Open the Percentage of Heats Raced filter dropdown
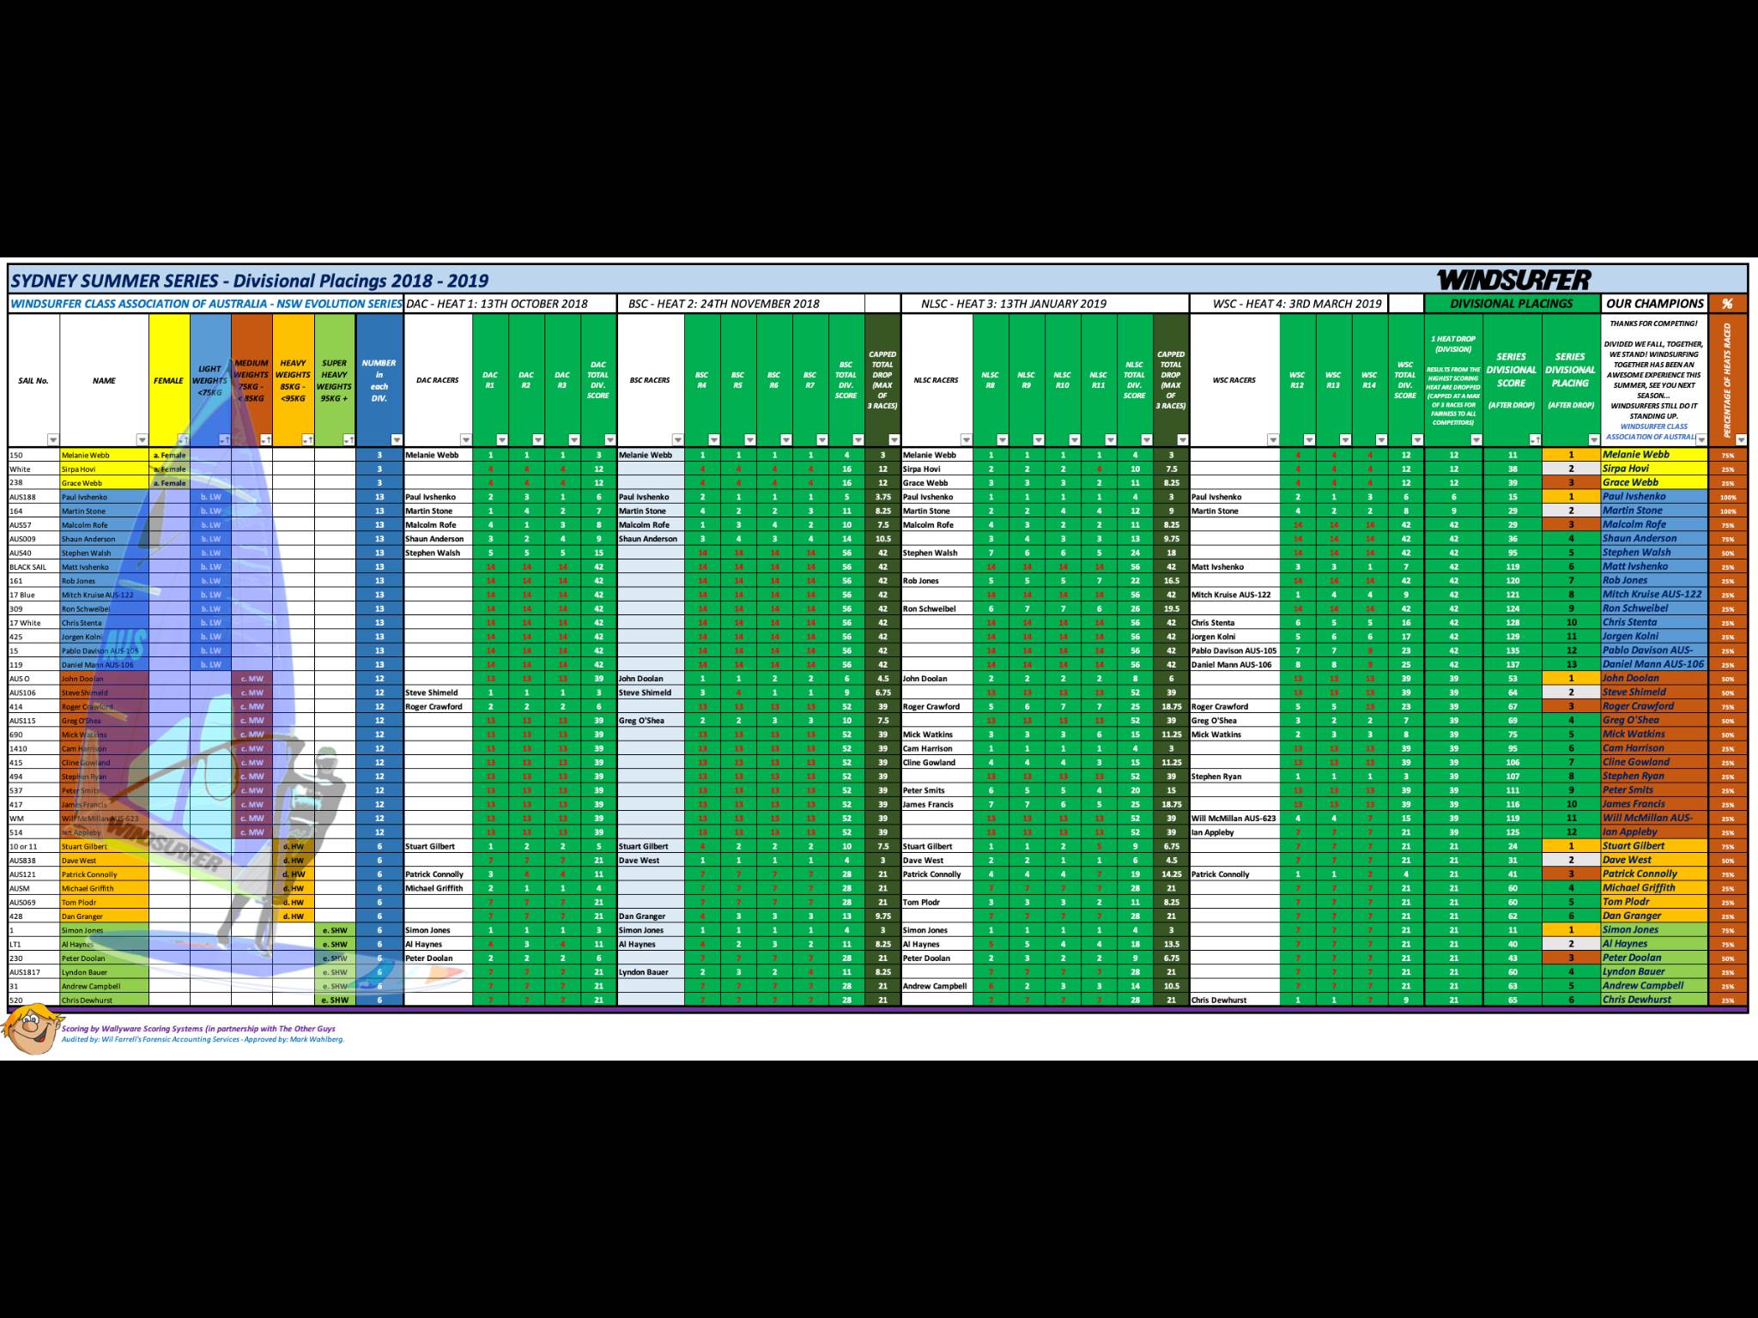1758x1318 pixels. (x=1740, y=440)
